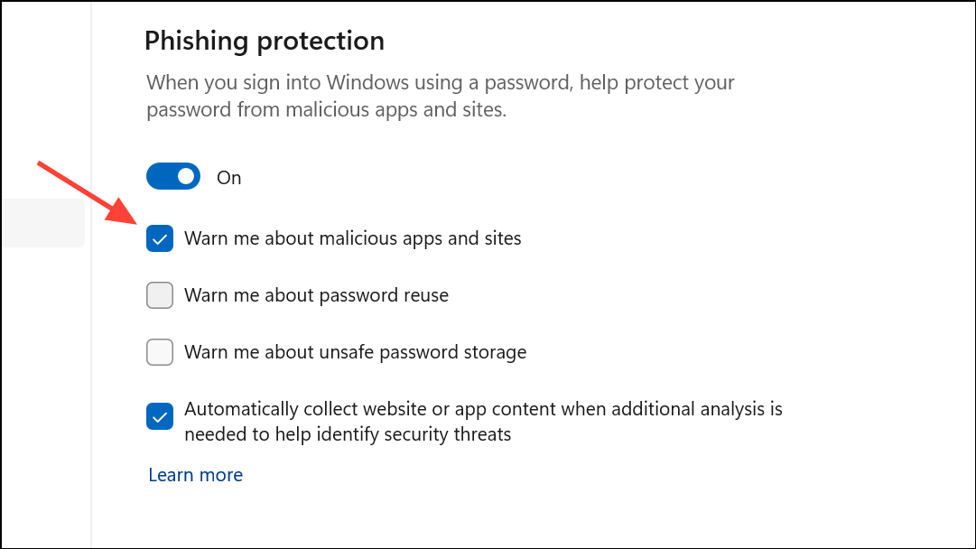Click the "Warn me about password reuse" text

(316, 295)
